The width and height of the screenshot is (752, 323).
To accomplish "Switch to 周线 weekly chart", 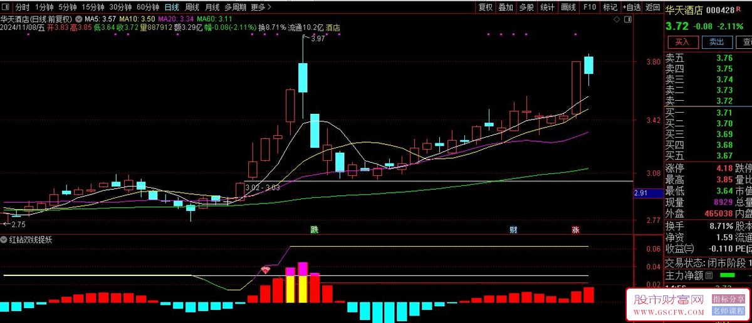I will 193,8.
